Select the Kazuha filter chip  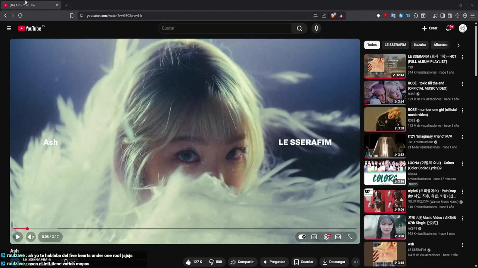coord(420,45)
